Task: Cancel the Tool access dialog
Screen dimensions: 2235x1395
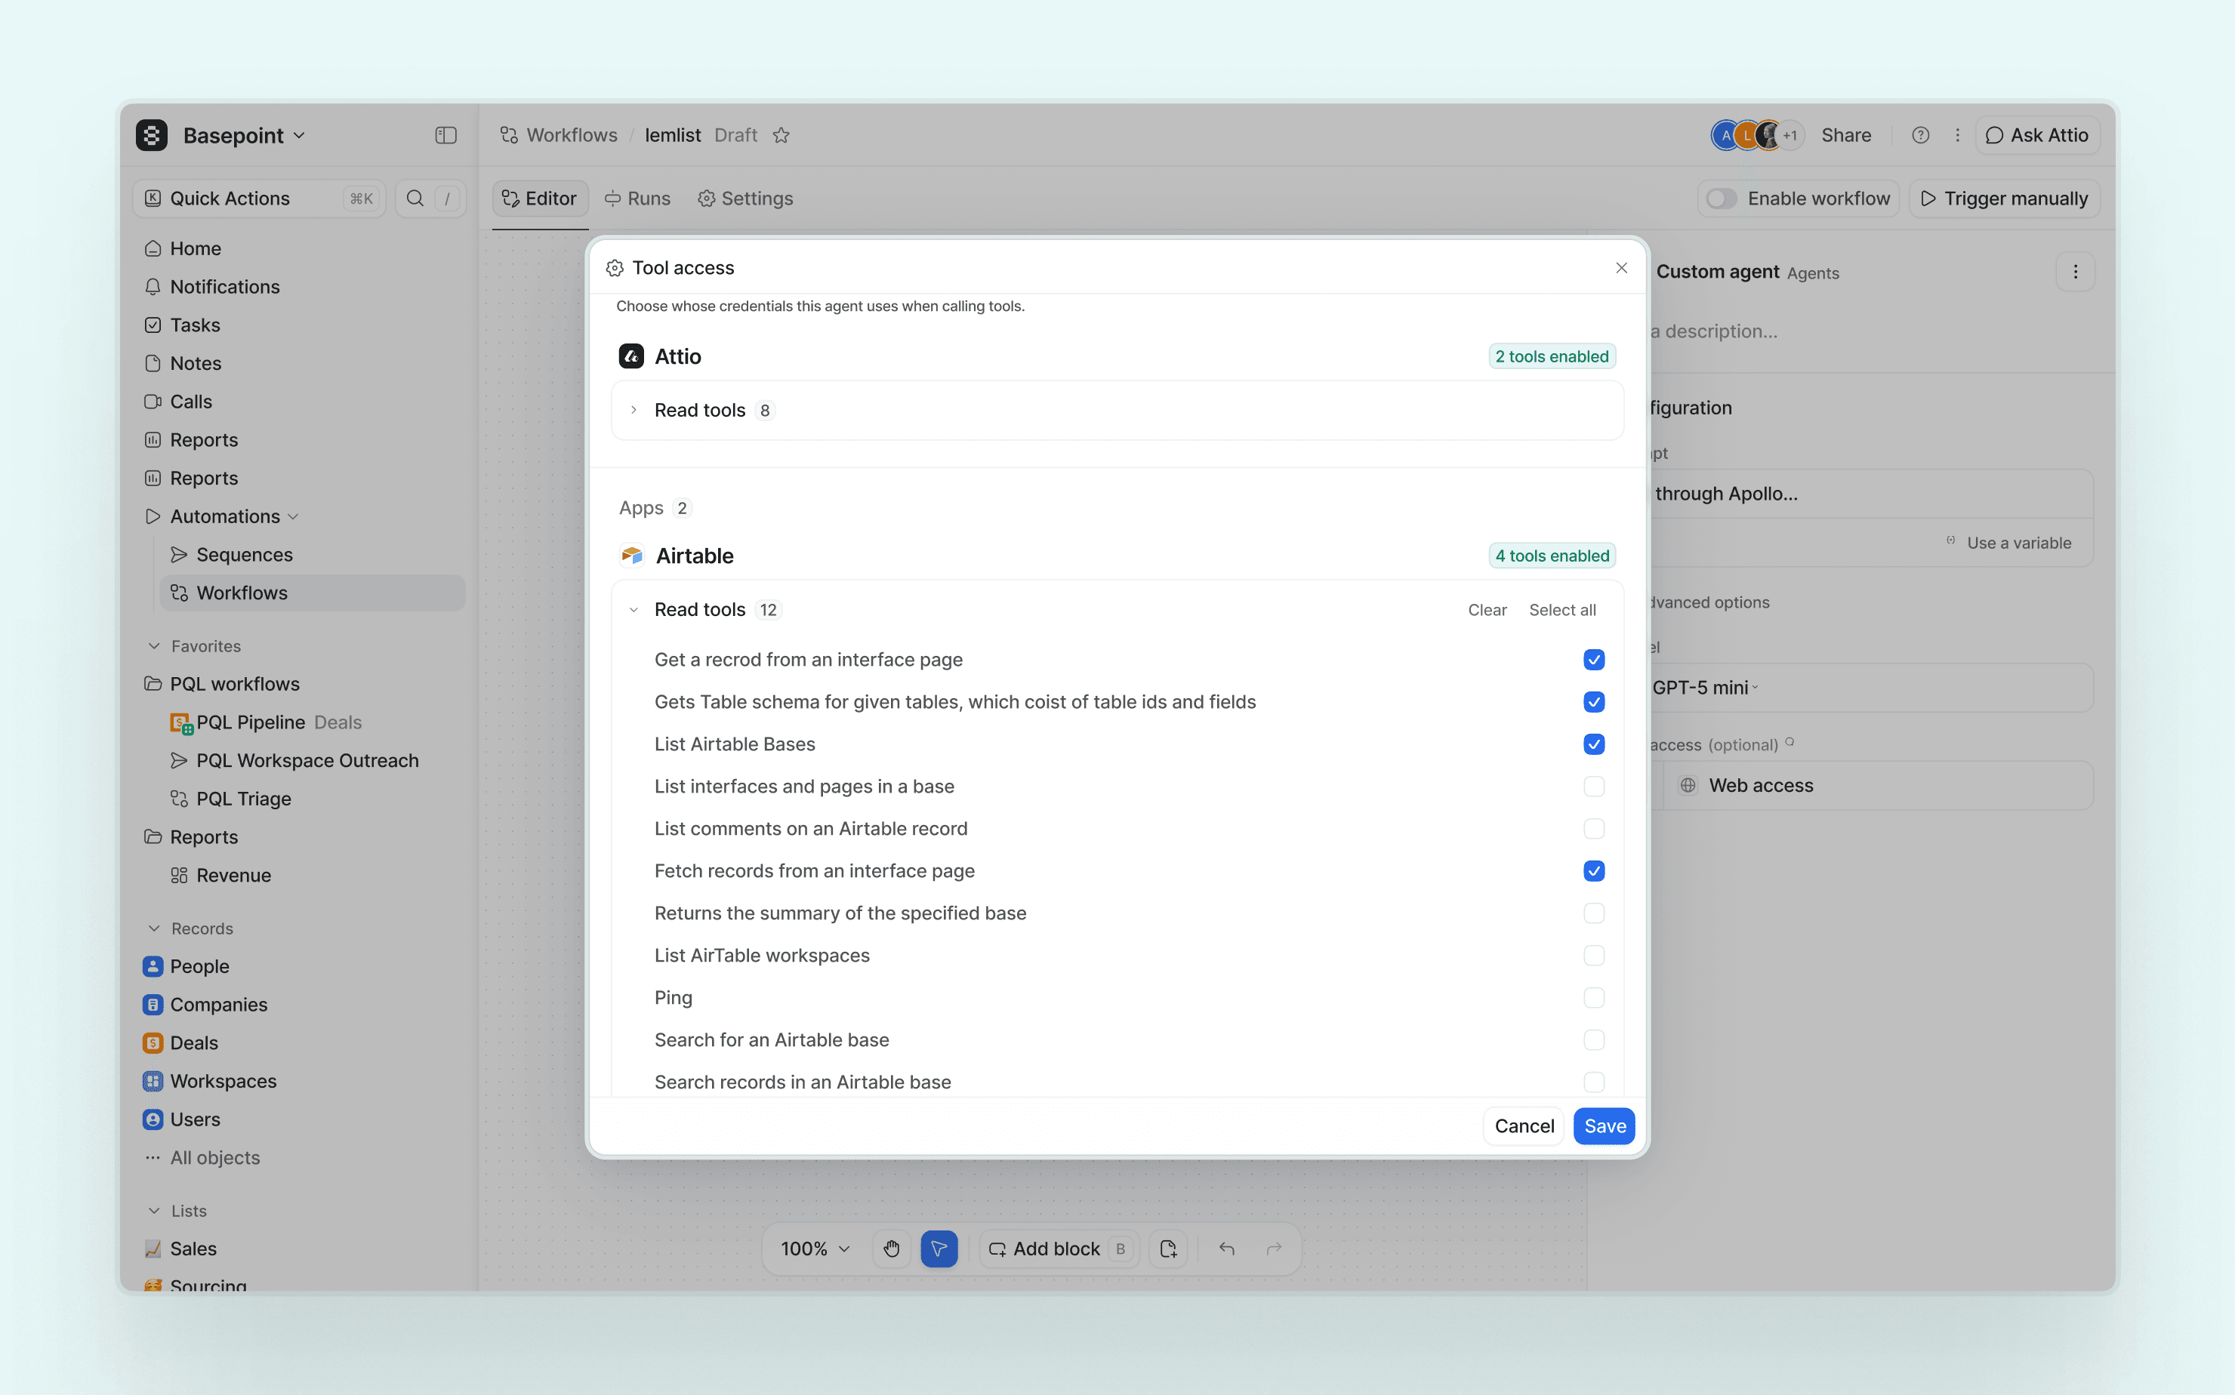Action: pos(1524,1126)
